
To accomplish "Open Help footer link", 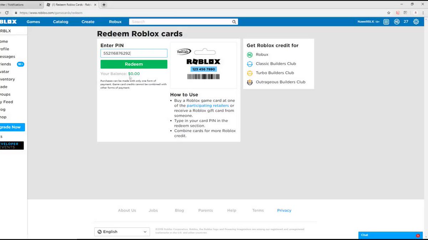I will [232, 210].
